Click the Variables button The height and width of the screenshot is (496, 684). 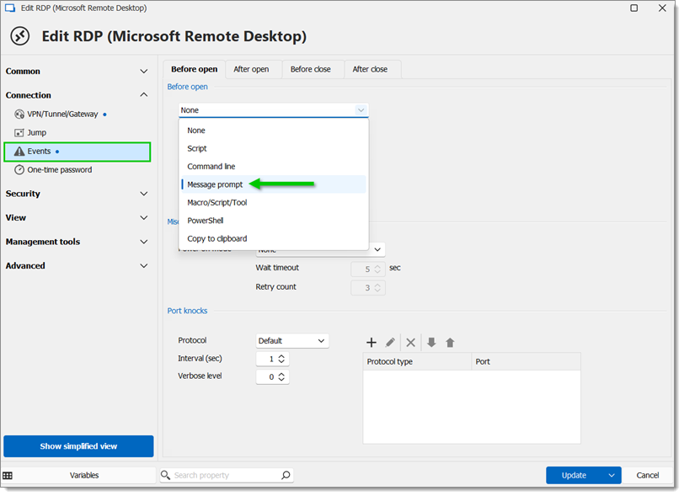click(x=84, y=476)
